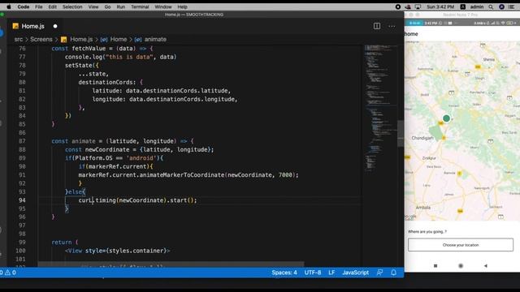Click the home header in emulator
The width and height of the screenshot is (520, 292).
pyautogui.click(x=411, y=34)
